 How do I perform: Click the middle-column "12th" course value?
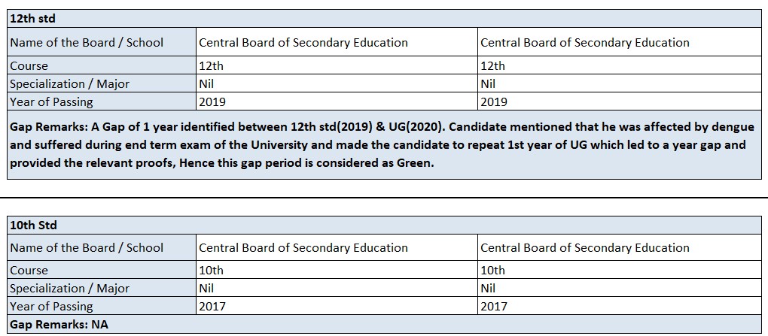pos(212,66)
